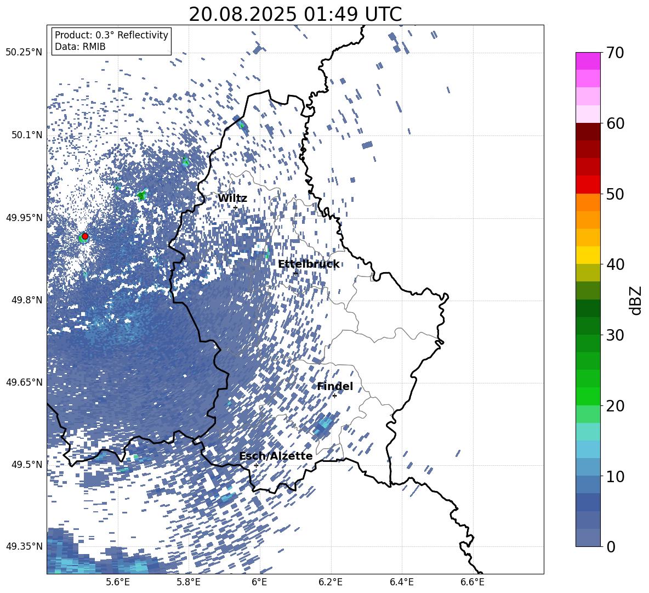This screenshot has width=649, height=593.
Task: Click the 10 value on colorbar
Action: 615,476
